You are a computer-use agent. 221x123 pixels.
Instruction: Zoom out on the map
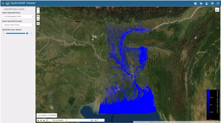tap(38, 12)
